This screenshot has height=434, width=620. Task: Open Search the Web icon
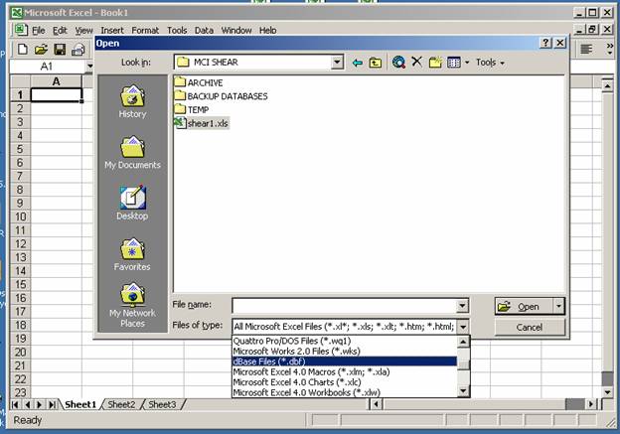pos(398,62)
